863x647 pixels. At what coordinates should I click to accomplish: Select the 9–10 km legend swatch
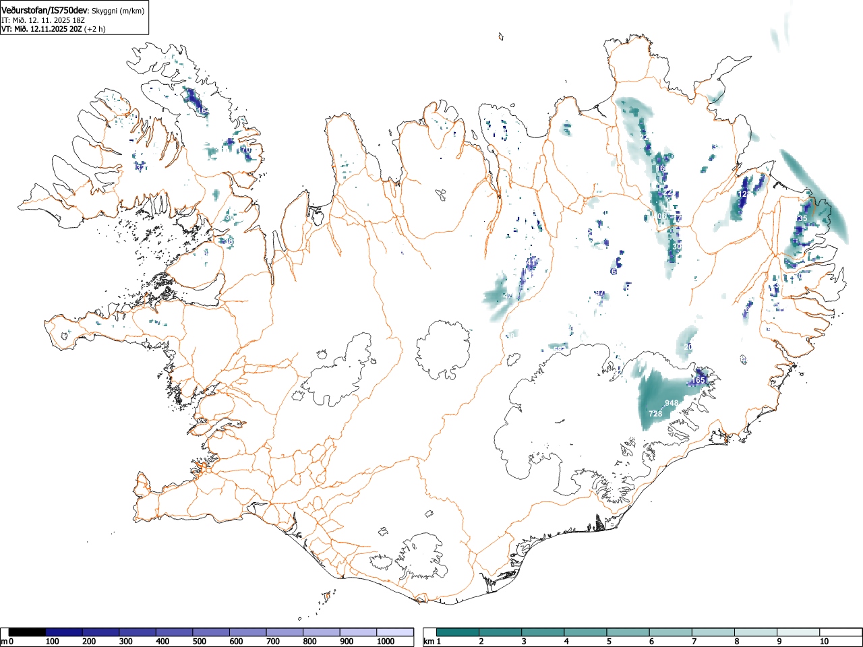click(x=798, y=632)
